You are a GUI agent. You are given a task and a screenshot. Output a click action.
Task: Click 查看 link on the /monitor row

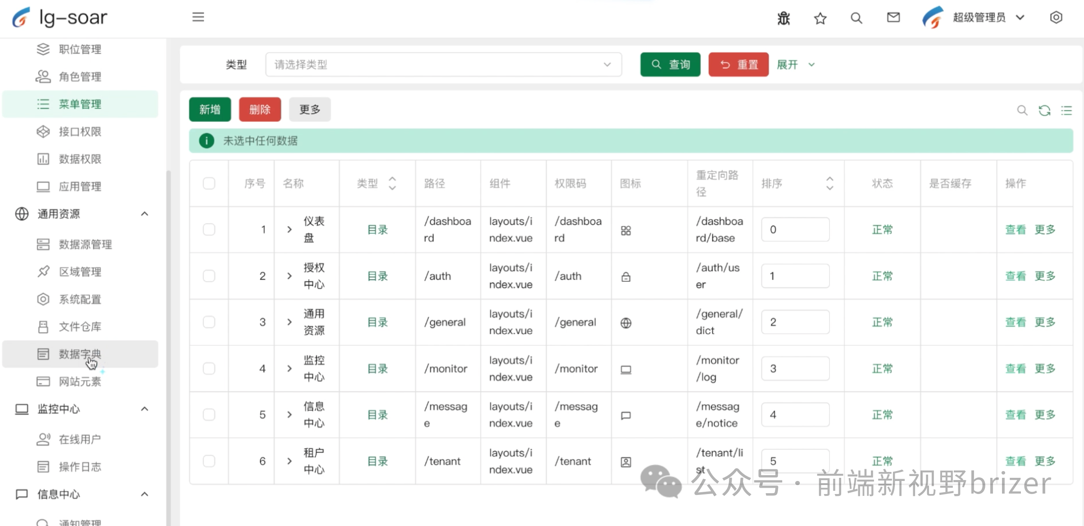(x=1016, y=368)
